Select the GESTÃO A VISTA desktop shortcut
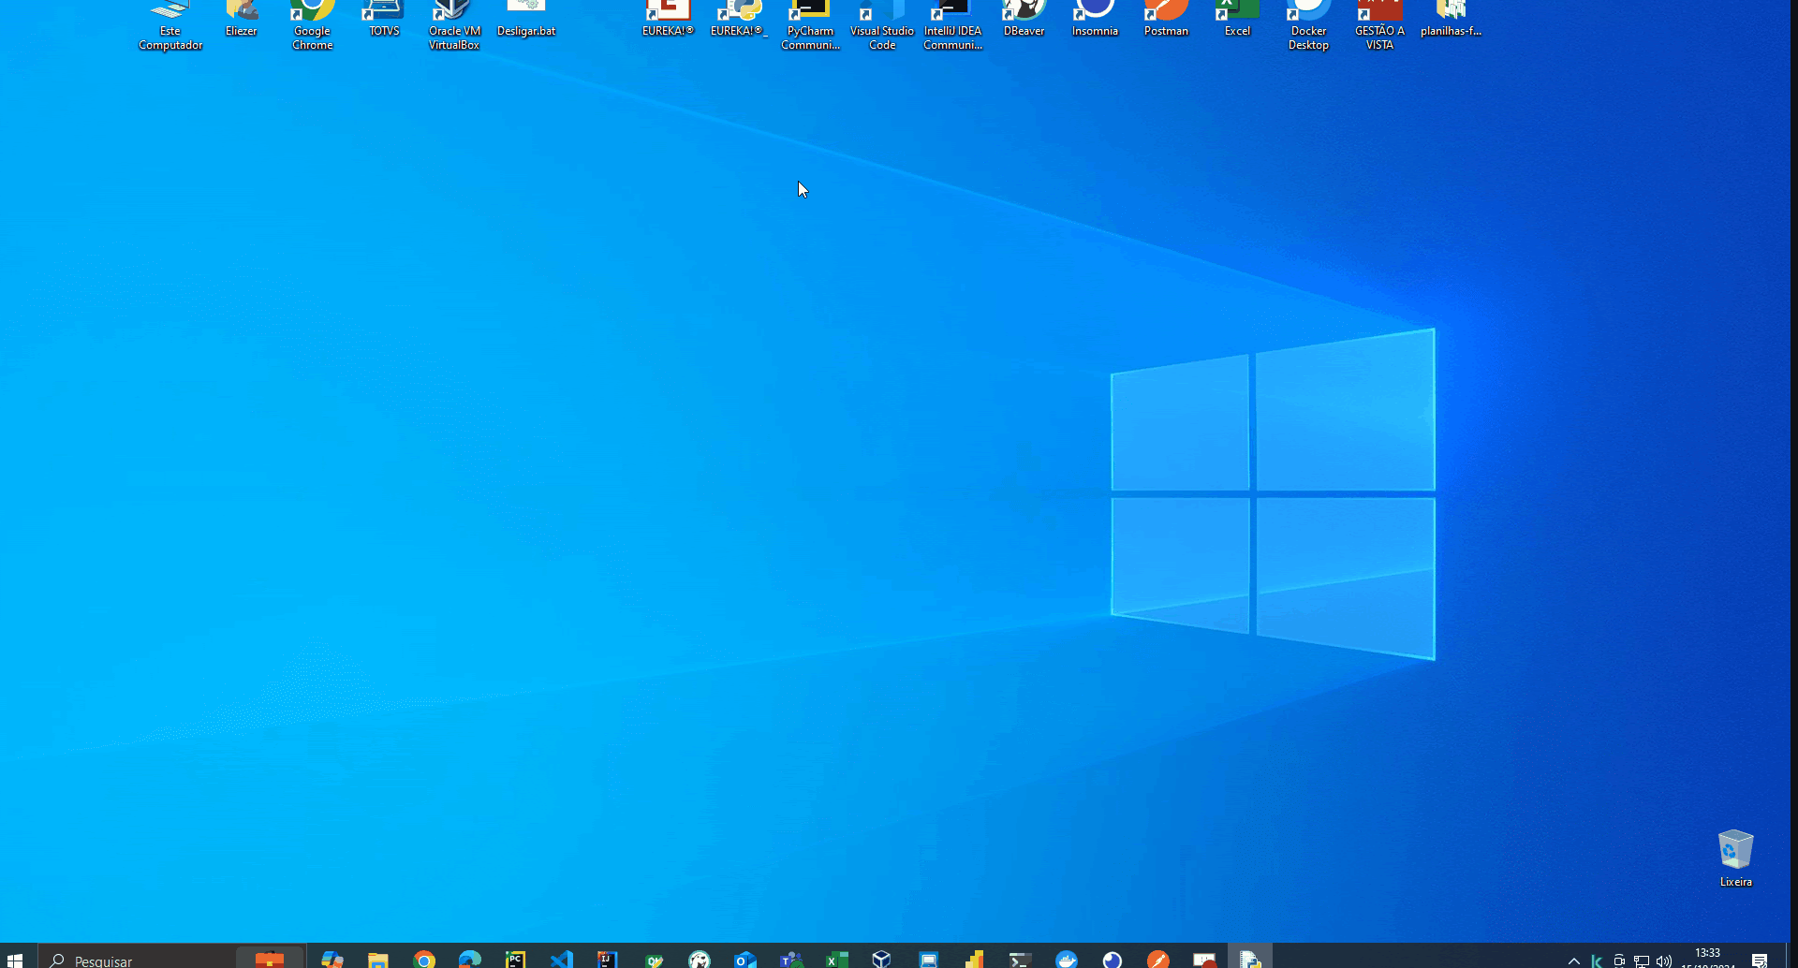 1379,26
